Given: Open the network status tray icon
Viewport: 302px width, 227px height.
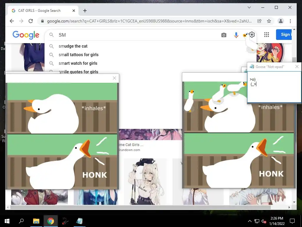Looking at the screenshot, I should [257, 221].
